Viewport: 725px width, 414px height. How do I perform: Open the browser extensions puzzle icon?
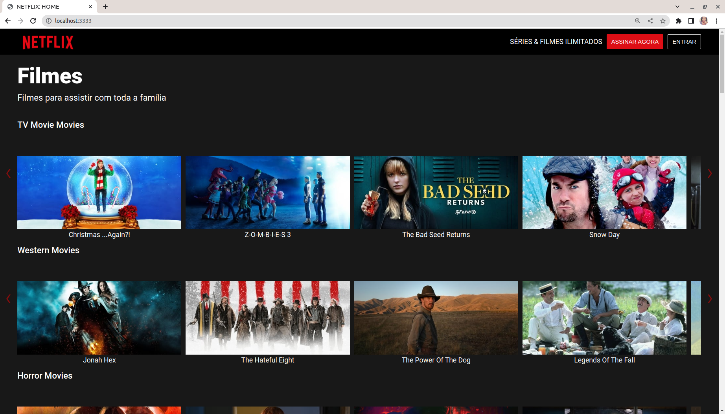point(679,21)
